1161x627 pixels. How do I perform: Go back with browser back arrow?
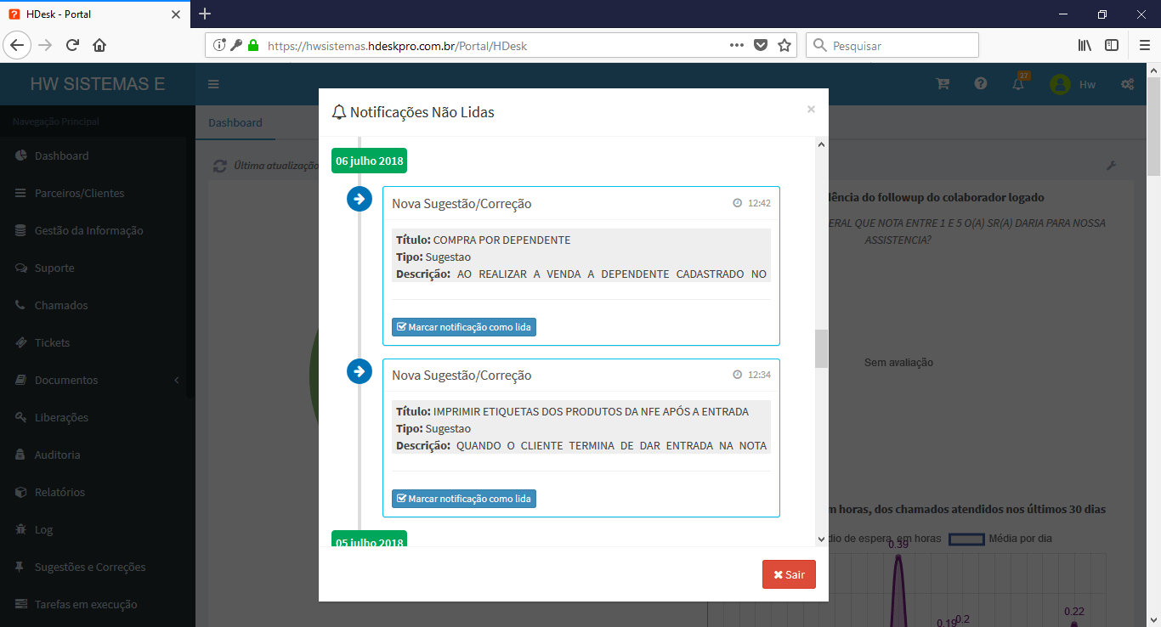coord(17,45)
